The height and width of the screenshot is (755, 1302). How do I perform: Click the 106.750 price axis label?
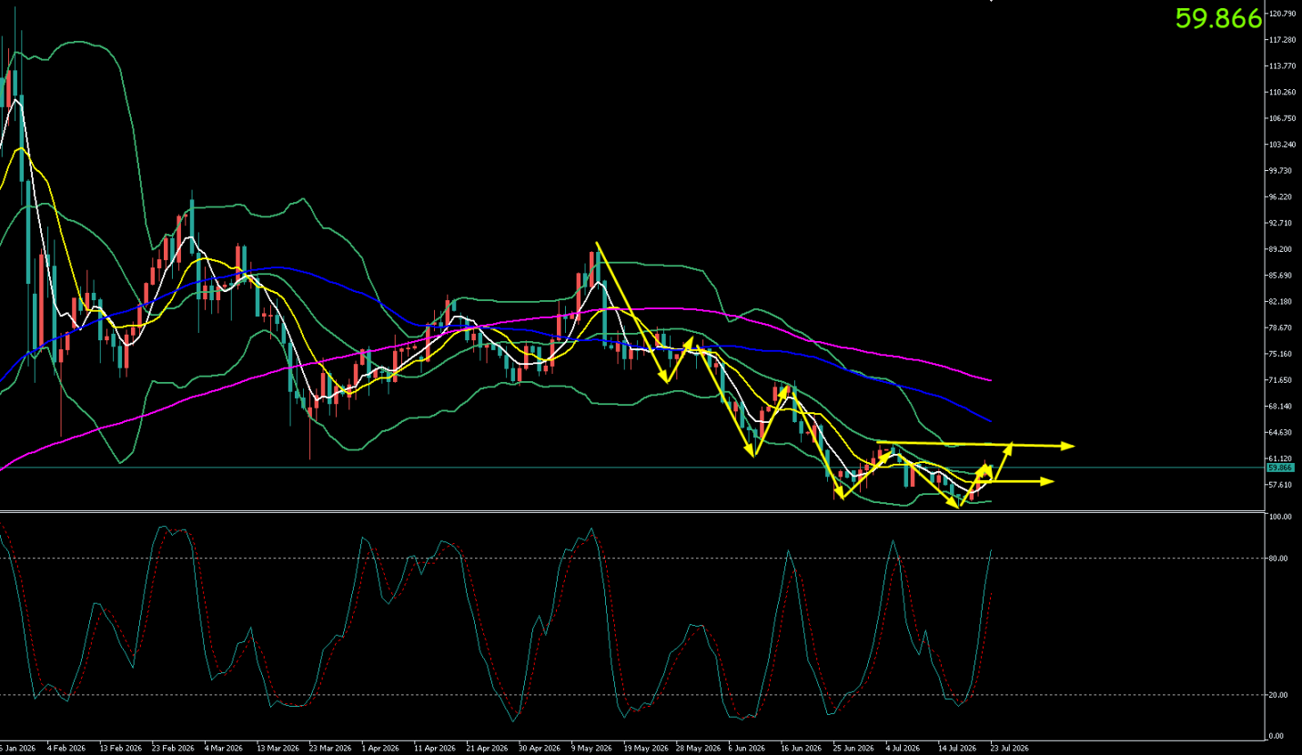click(x=1283, y=118)
